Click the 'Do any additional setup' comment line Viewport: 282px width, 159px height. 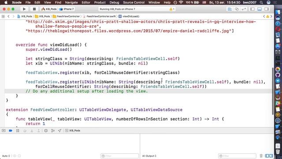click(x=87, y=91)
